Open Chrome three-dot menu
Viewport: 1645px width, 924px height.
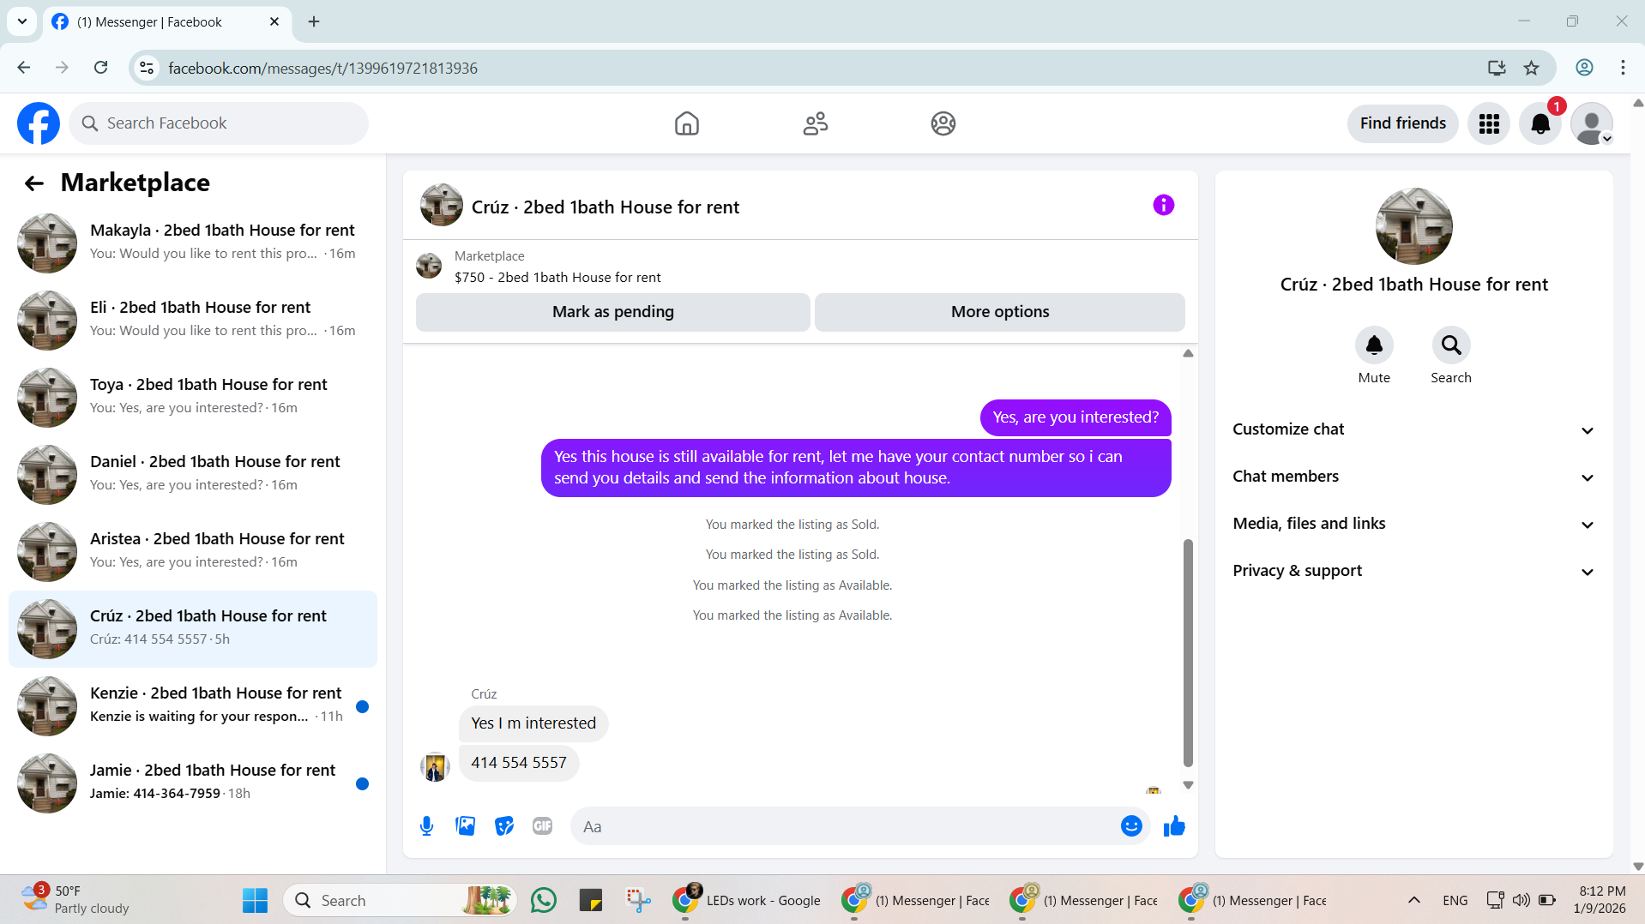[x=1623, y=68]
